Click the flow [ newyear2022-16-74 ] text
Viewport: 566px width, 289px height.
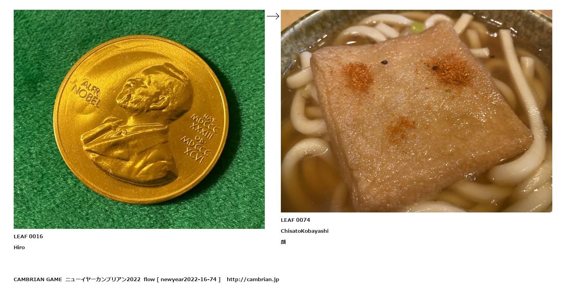pyautogui.click(x=182, y=279)
